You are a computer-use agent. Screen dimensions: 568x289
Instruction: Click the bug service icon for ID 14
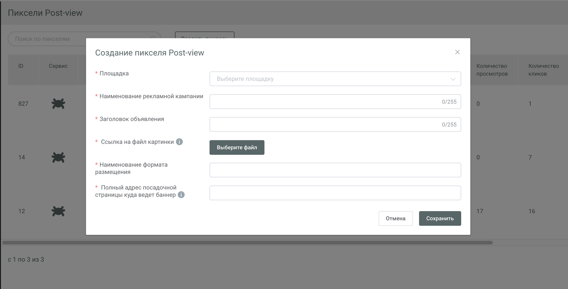(x=58, y=157)
